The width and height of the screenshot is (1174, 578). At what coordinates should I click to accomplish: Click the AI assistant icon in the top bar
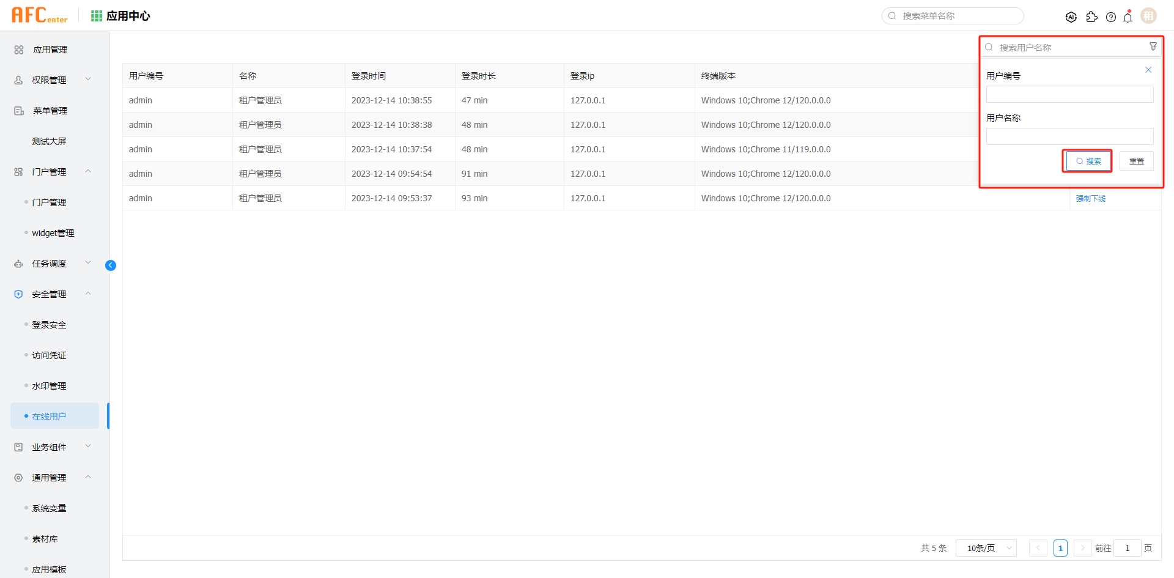pos(1072,17)
